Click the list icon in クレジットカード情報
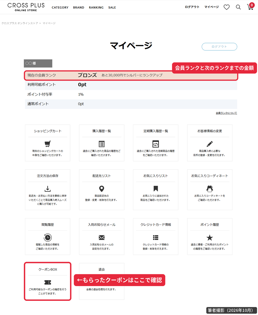This screenshot has width=258, height=315. point(156,238)
